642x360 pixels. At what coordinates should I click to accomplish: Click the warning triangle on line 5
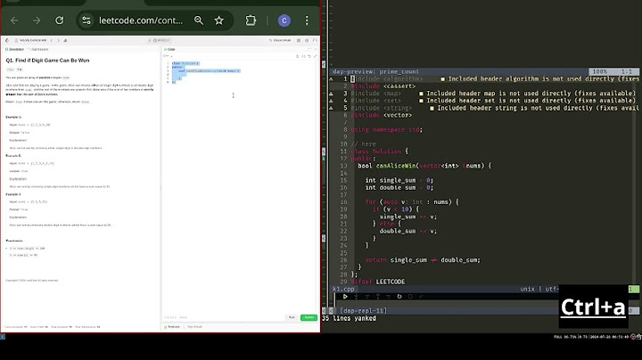pos(331,108)
